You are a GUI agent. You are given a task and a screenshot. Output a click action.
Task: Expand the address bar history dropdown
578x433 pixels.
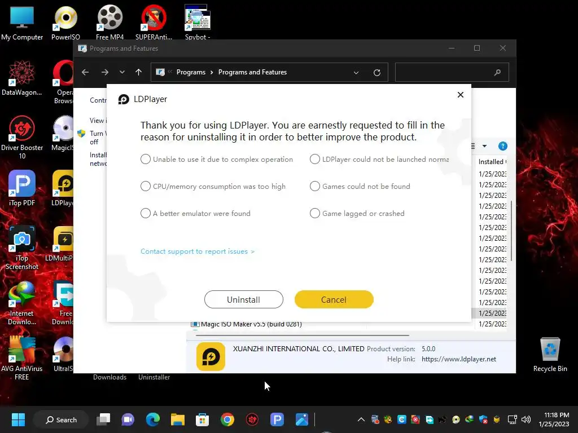tap(356, 73)
